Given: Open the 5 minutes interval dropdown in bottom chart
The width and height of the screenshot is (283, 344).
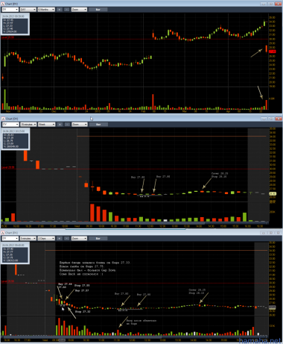Looking at the screenshot, I should point(28,238).
